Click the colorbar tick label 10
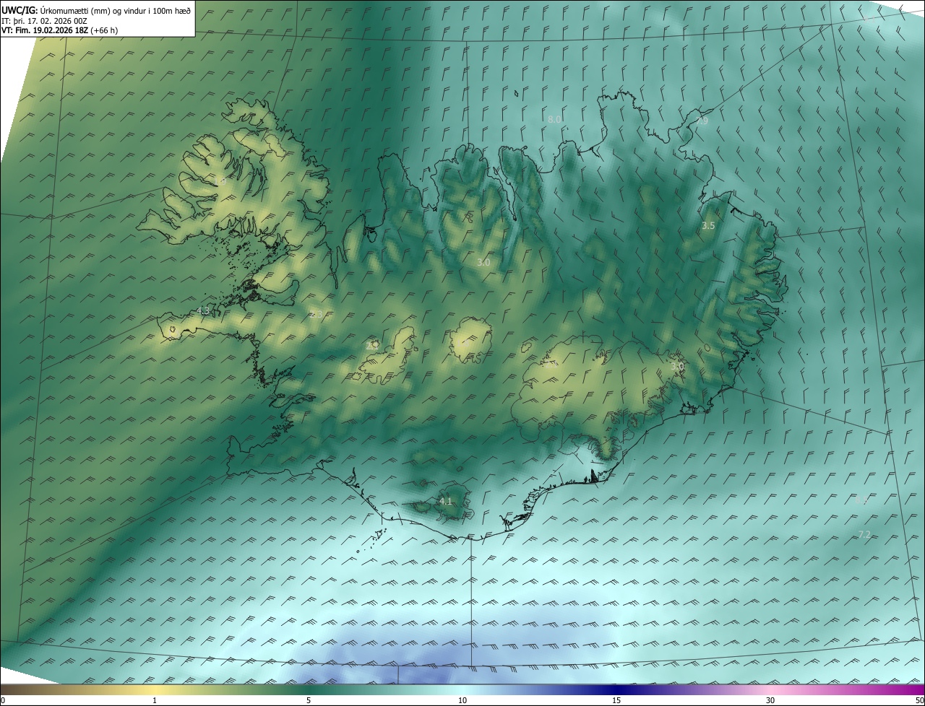 click(462, 700)
